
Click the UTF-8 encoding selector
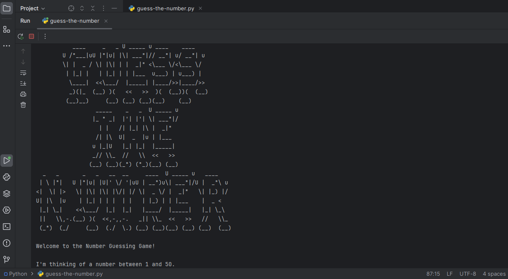[x=467, y=274]
